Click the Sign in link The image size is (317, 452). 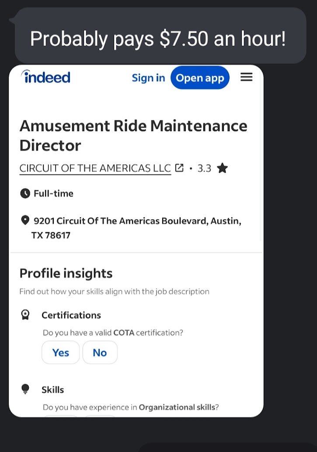pos(148,78)
